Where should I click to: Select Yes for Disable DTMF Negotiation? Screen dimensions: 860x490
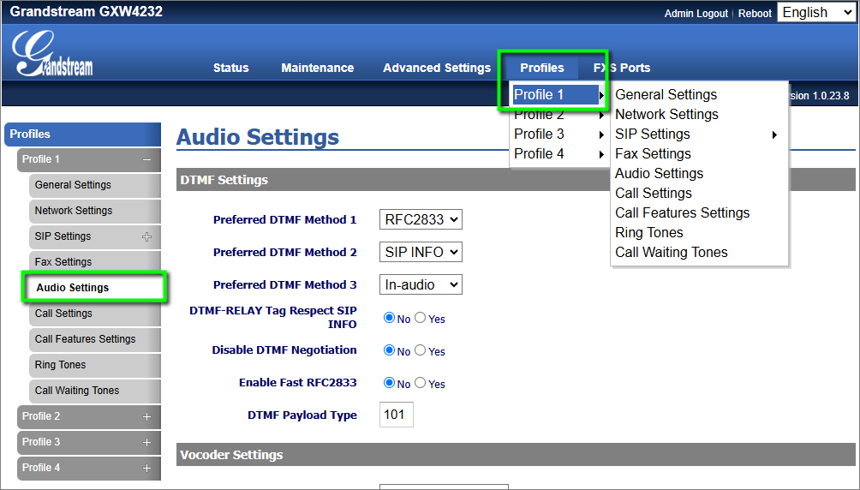point(420,350)
